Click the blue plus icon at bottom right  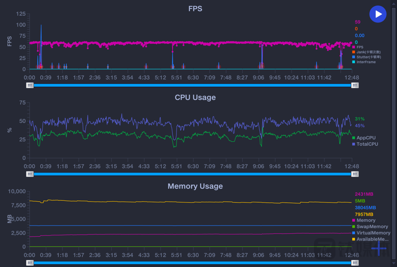(x=379, y=248)
